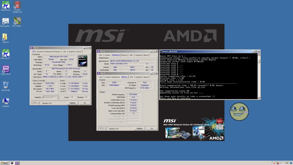Click Validate in the CPU tab window
The height and width of the screenshot is (165, 293).
pyautogui.click(x=72, y=103)
